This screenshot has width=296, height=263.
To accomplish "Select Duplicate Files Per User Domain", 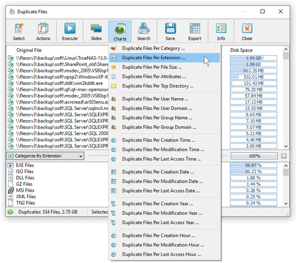I will click(x=164, y=108).
